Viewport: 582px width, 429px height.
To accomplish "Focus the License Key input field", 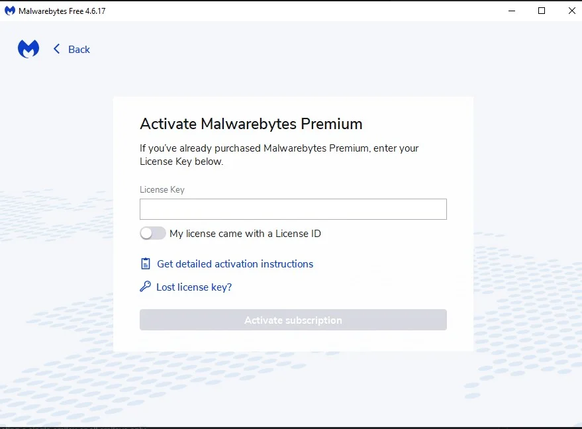I will click(x=293, y=209).
